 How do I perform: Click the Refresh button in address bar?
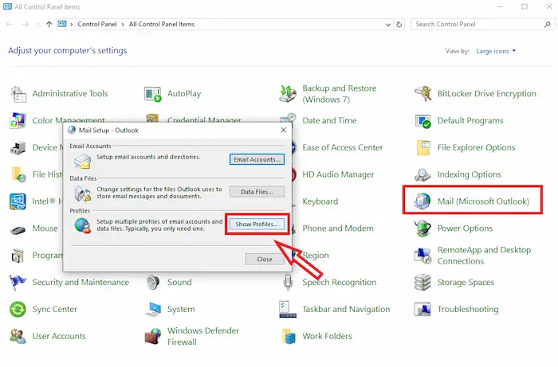[x=399, y=25]
